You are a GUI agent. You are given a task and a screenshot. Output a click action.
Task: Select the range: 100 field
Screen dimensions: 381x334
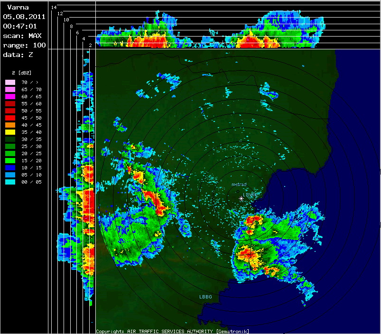tap(24, 45)
